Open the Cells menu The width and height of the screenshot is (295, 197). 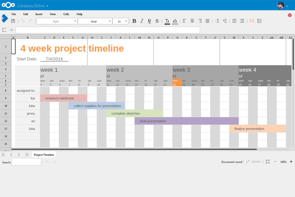pos(66,14)
